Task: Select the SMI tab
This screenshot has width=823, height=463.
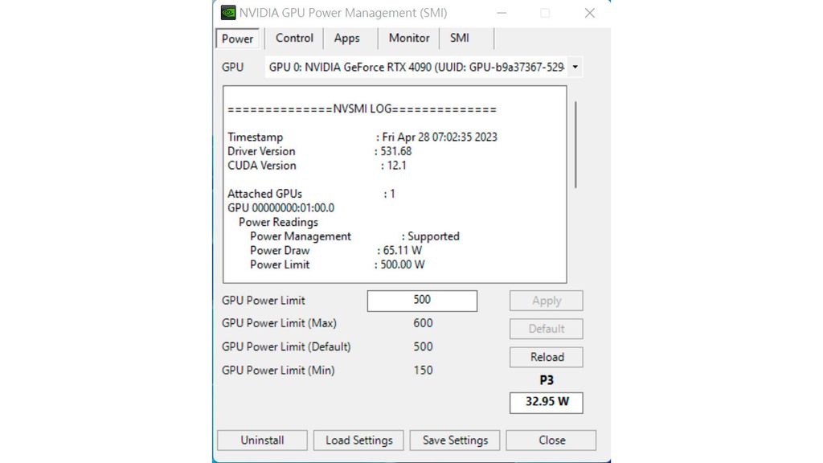Action: (x=459, y=38)
